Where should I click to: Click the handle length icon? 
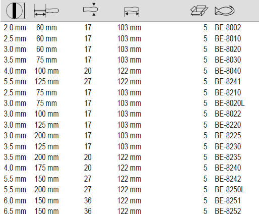coord(132,12)
